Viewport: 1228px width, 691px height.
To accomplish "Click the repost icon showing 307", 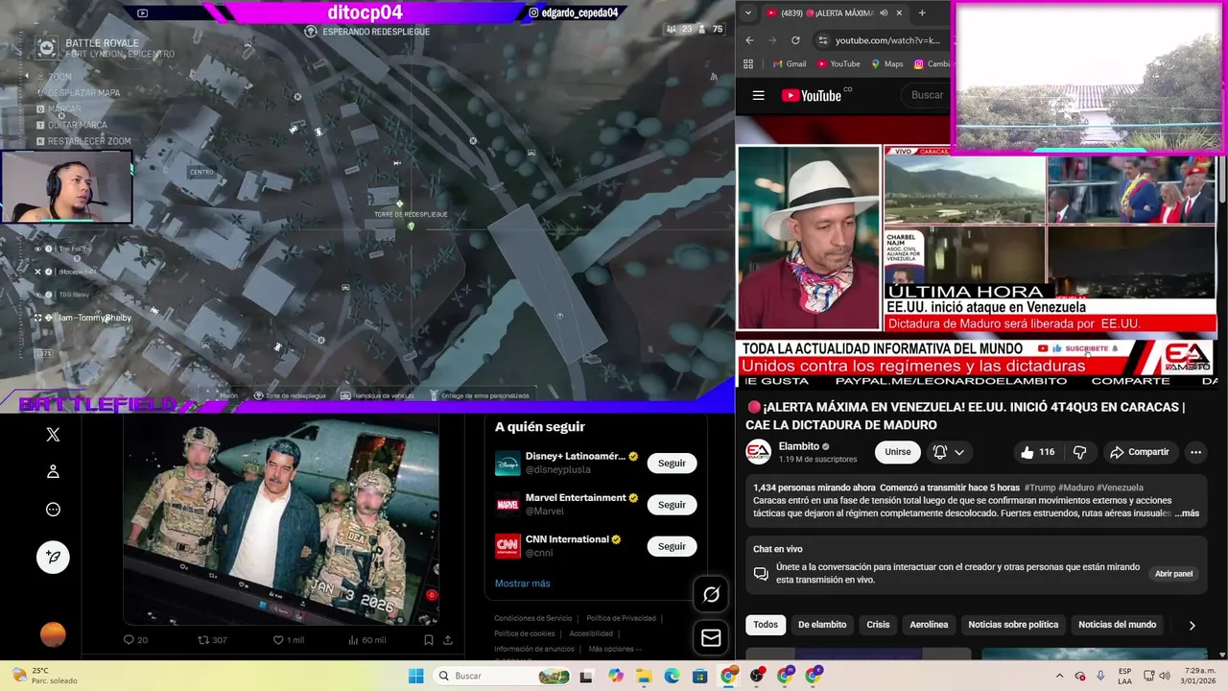I will [x=212, y=640].
